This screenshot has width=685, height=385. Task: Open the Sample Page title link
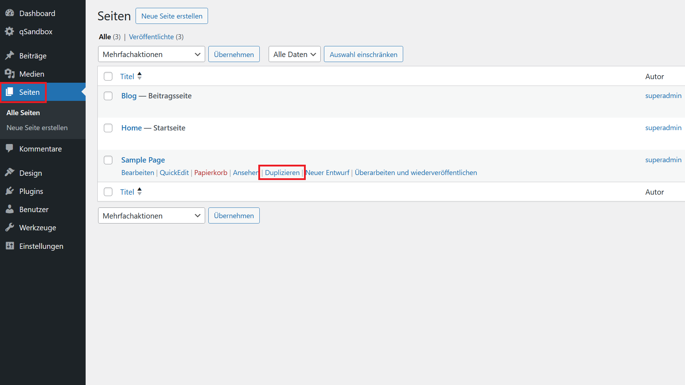143,160
